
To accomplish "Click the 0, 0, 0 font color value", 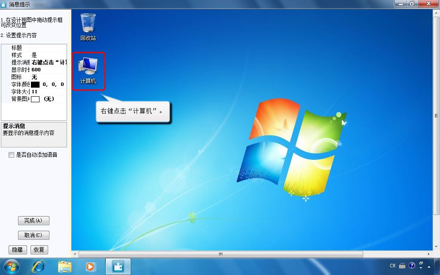I will [x=53, y=84].
